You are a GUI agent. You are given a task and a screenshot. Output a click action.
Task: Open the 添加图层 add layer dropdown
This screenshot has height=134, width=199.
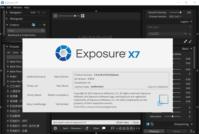167,34
